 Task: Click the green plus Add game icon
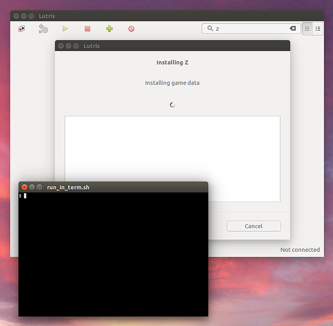coord(109,29)
